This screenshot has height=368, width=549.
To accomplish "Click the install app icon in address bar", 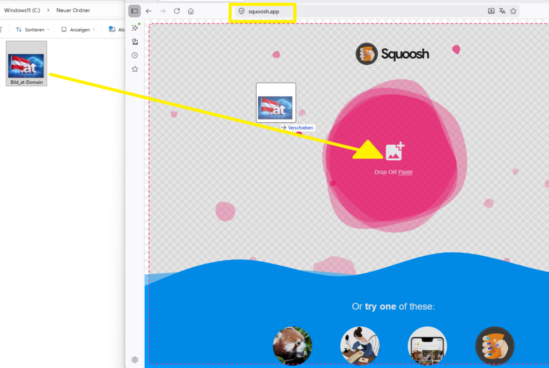I will click(x=491, y=11).
